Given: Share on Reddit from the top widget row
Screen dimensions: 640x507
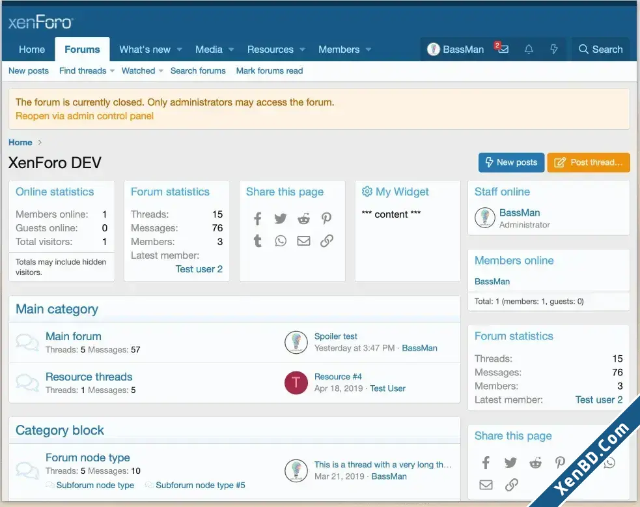Looking at the screenshot, I should coord(303,218).
